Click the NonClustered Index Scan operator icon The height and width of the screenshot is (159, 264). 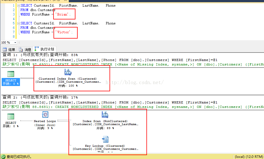point(105,115)
